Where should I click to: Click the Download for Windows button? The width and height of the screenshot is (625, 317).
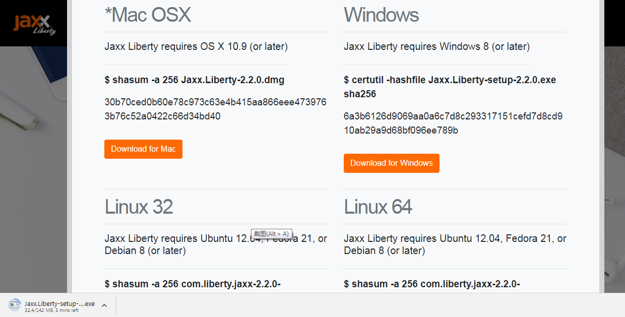click(x=392, y=163)
